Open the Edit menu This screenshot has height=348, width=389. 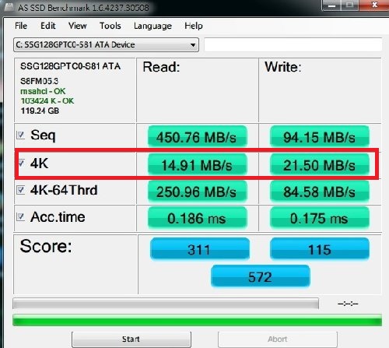pos(48,26)
